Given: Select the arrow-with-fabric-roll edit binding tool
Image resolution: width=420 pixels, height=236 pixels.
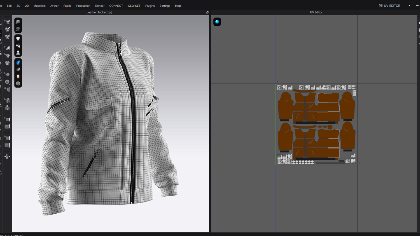Looking at the screenshot, I should tap(7, 119).
